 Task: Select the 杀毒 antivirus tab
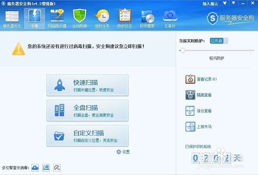click(34, 19)
